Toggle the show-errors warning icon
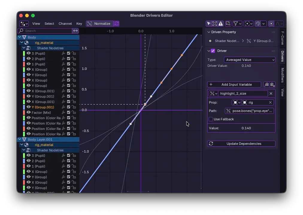The height and width of the screenshot is (215, 303). pos(221,24)
